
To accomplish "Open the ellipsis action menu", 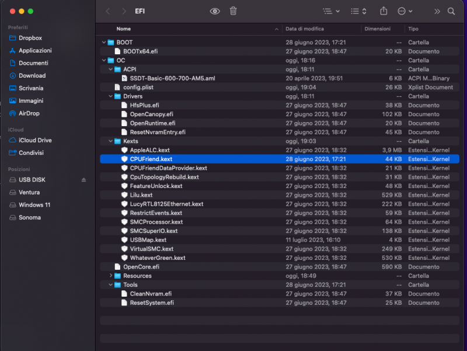I will pyautogui.click(x=405, y=11).
